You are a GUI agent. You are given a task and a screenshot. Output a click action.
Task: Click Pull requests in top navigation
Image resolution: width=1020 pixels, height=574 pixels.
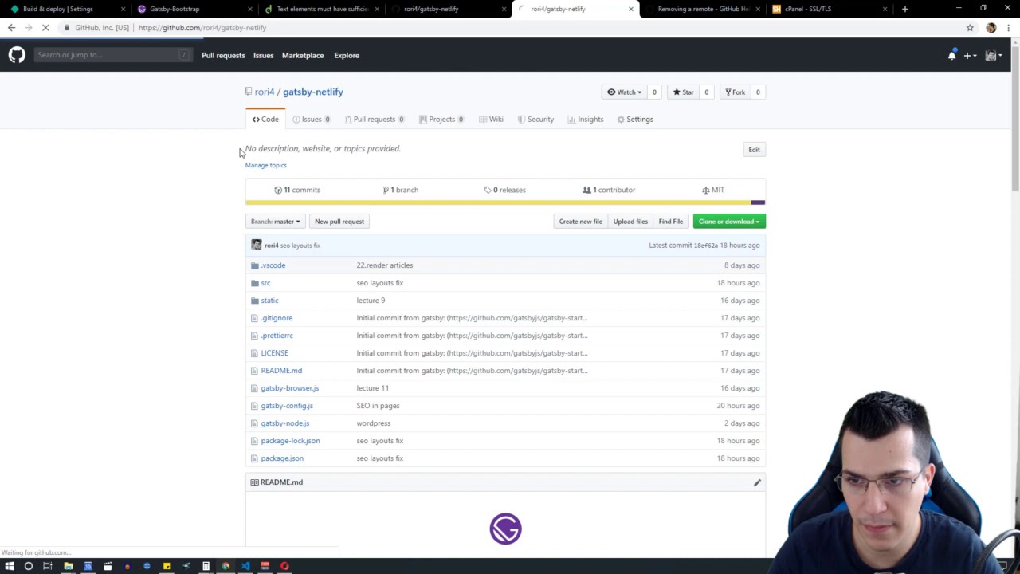click(x=223, y=55)
